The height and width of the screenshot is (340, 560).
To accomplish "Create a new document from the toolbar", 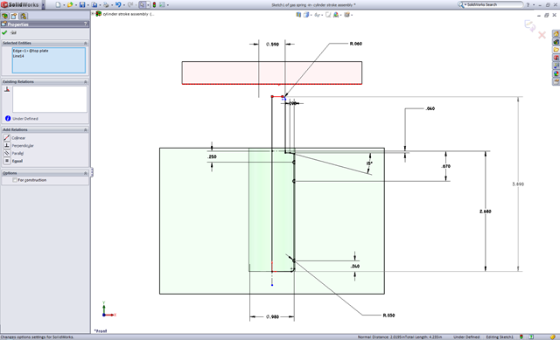I will click(58, 4).
